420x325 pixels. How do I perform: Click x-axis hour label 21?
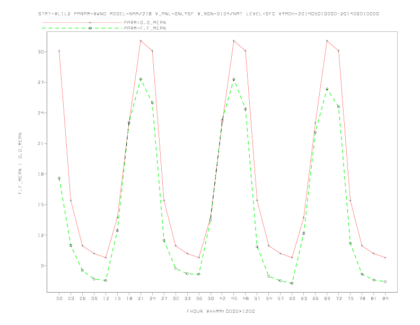141,298
